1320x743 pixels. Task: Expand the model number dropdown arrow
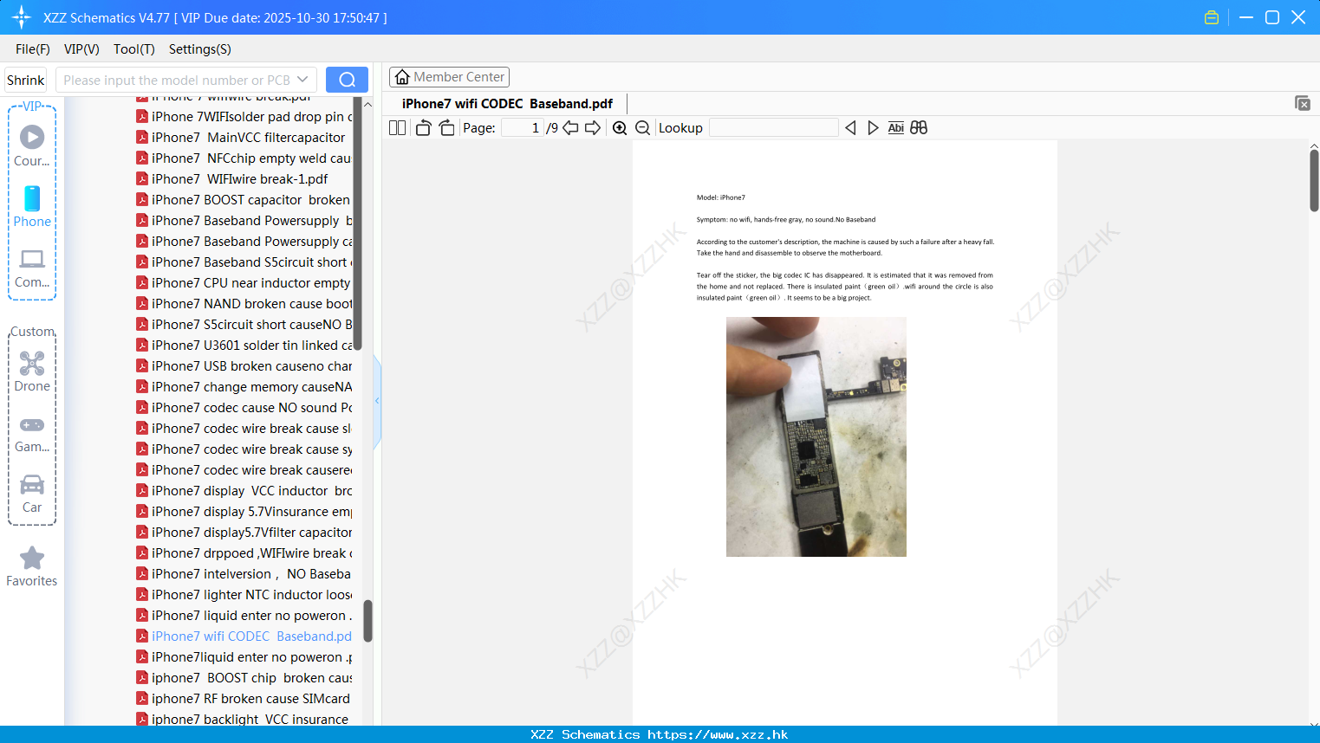pos(302,80)
